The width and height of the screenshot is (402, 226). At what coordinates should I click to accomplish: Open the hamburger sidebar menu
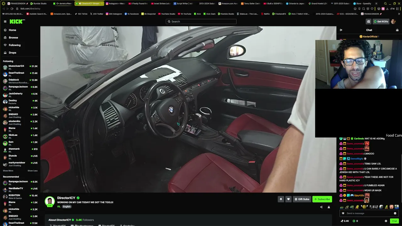tap(5, 21)
